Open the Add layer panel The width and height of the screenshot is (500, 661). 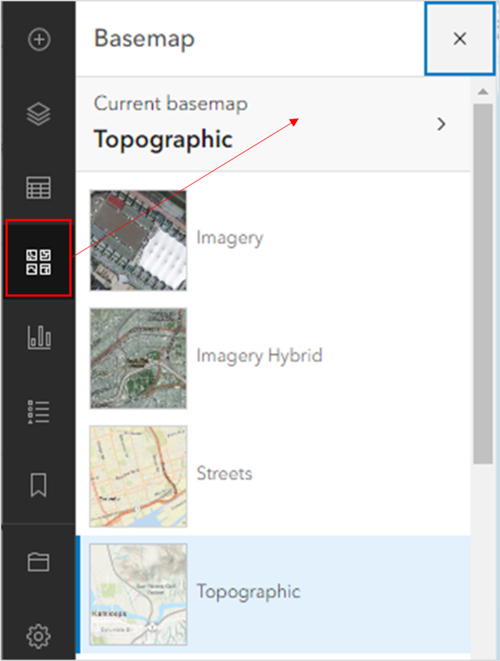38,39
